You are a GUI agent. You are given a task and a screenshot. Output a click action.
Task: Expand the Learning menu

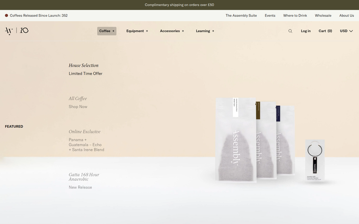[205, 31]
